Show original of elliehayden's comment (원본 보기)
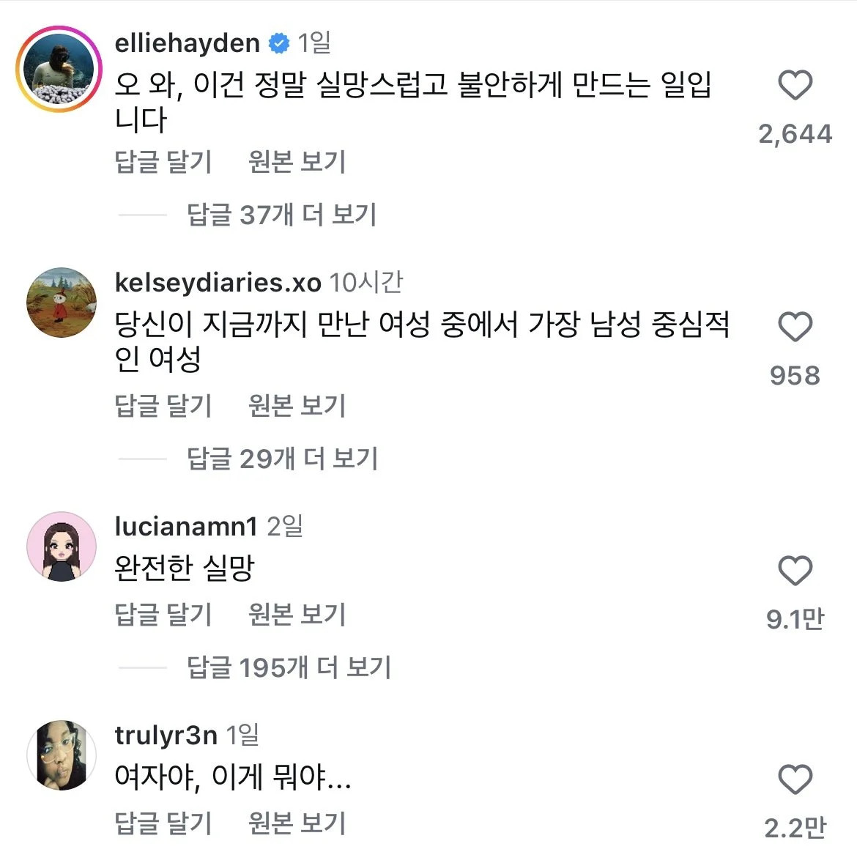The image size is (857, 852). [x=297, y=162]
